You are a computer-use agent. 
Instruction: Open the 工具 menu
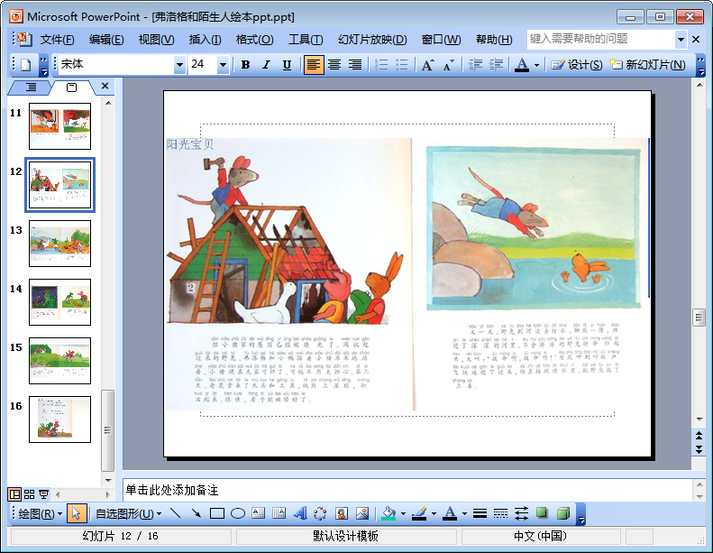306,40
